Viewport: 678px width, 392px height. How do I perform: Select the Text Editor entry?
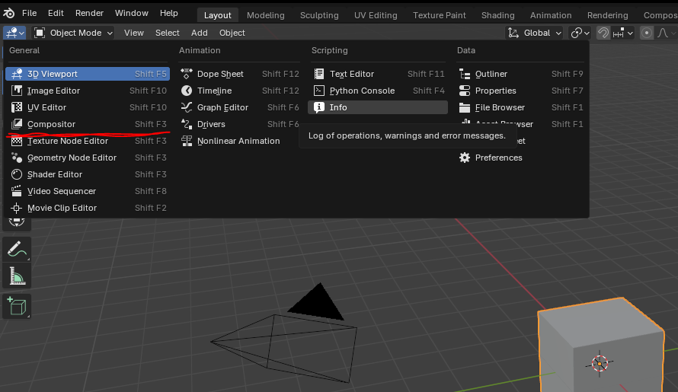[378, 74]
